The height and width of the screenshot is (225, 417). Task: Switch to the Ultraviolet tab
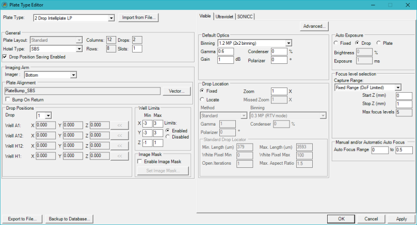tap(224, 16)
